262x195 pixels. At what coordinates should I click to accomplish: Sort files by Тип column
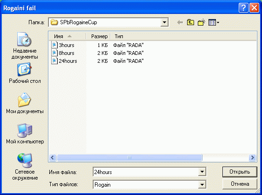coord(119,36)
